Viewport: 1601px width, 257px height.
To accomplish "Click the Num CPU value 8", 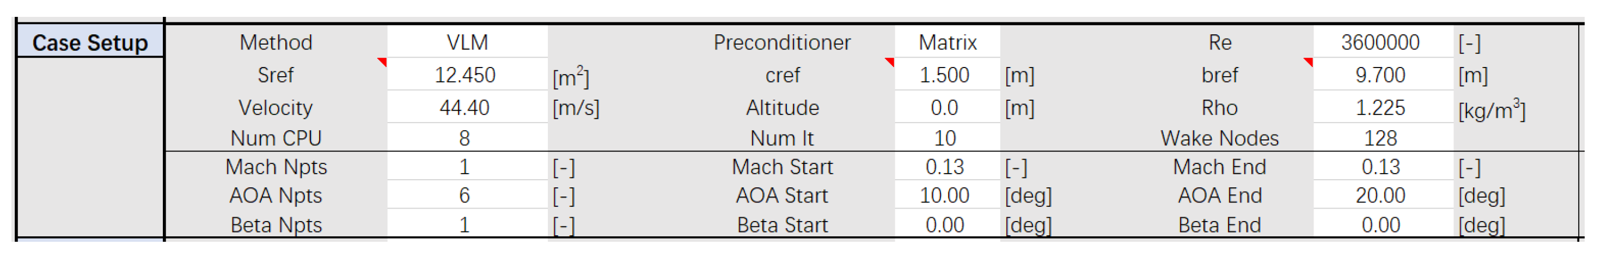I will click(465, 138).
